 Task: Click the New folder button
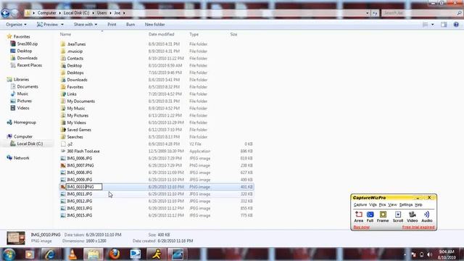pyautogui.click(x=154, y=25)
